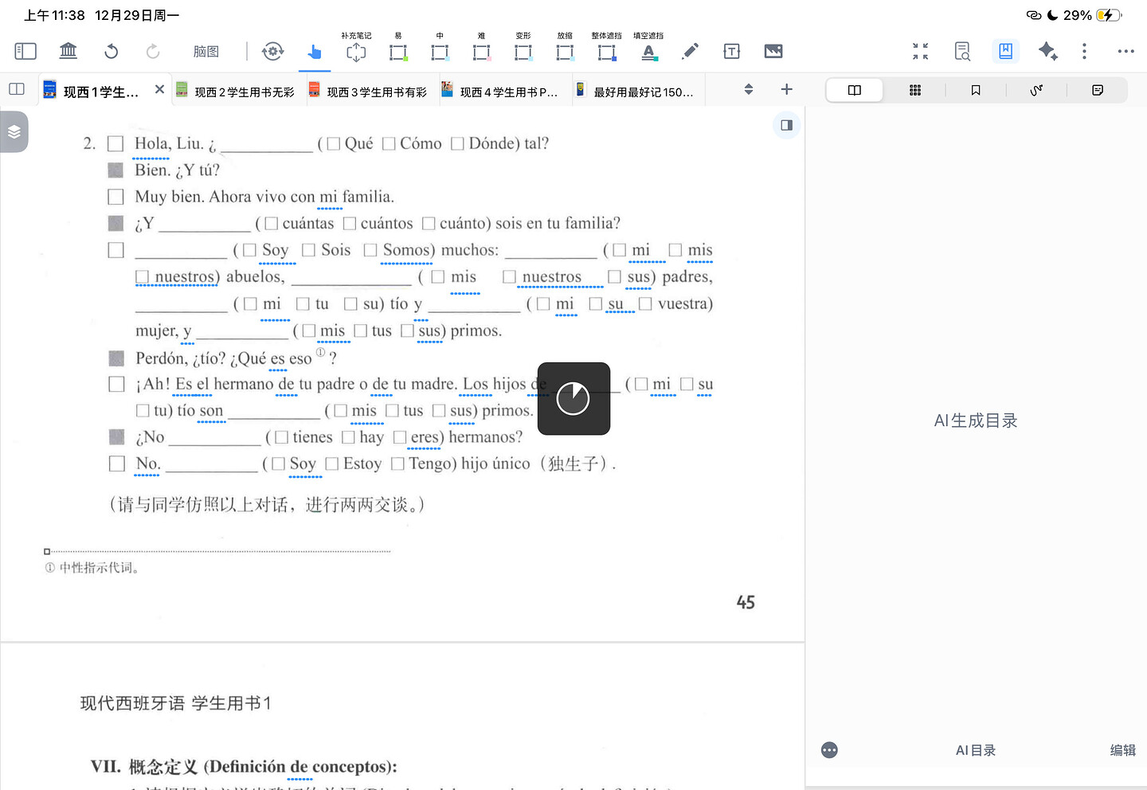The height and width of the screenshot is (790, 1147).
Task: Insert a text box with the T tool
Action: point(731,52)
